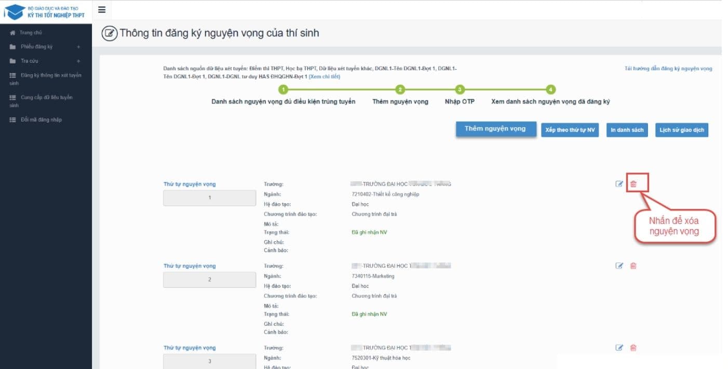Edit the first nguyện vọng with pencil icon
This screenshot has width=728, height=369.
[619, 184]
